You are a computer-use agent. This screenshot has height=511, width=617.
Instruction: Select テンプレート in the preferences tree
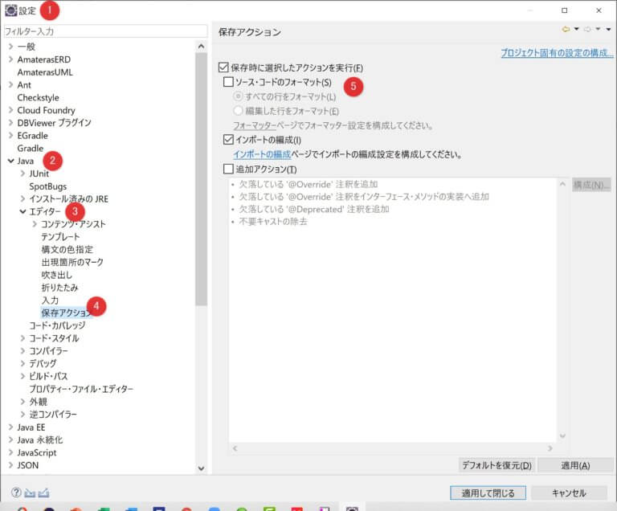click(60, 237)
